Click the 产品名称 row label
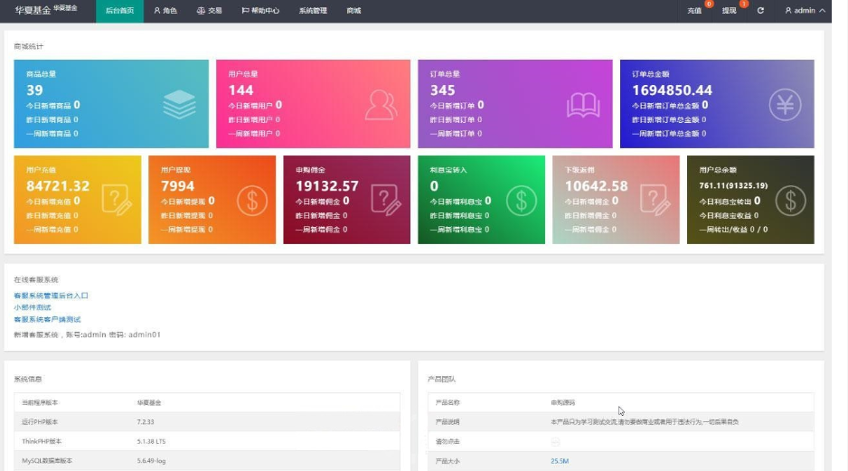 [448, 402]
